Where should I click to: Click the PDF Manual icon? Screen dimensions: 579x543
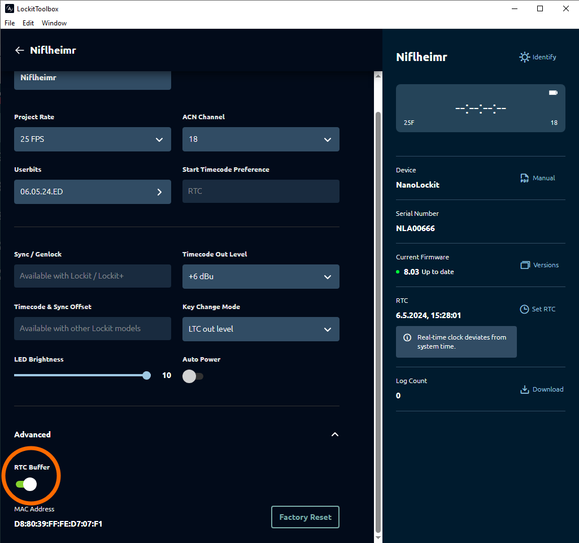[x=524, y=178]
